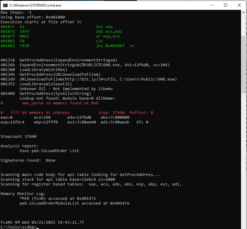This screenshot has width=247, height=229.
Task: Click the 'or esp,ecx' instruction
Action: tap(108, 36)
